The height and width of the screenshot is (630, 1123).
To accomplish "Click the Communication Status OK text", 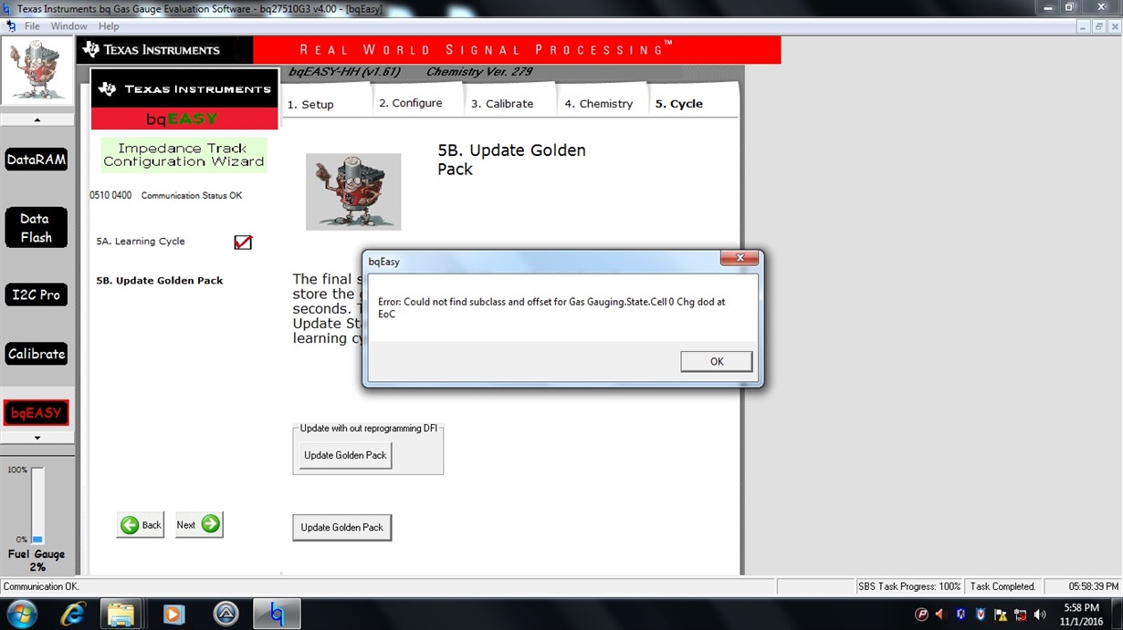I will [x=192, y=196].
